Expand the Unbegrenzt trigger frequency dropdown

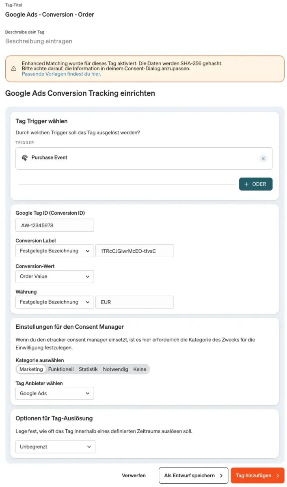pyautogui.click(x=55, y=447)
